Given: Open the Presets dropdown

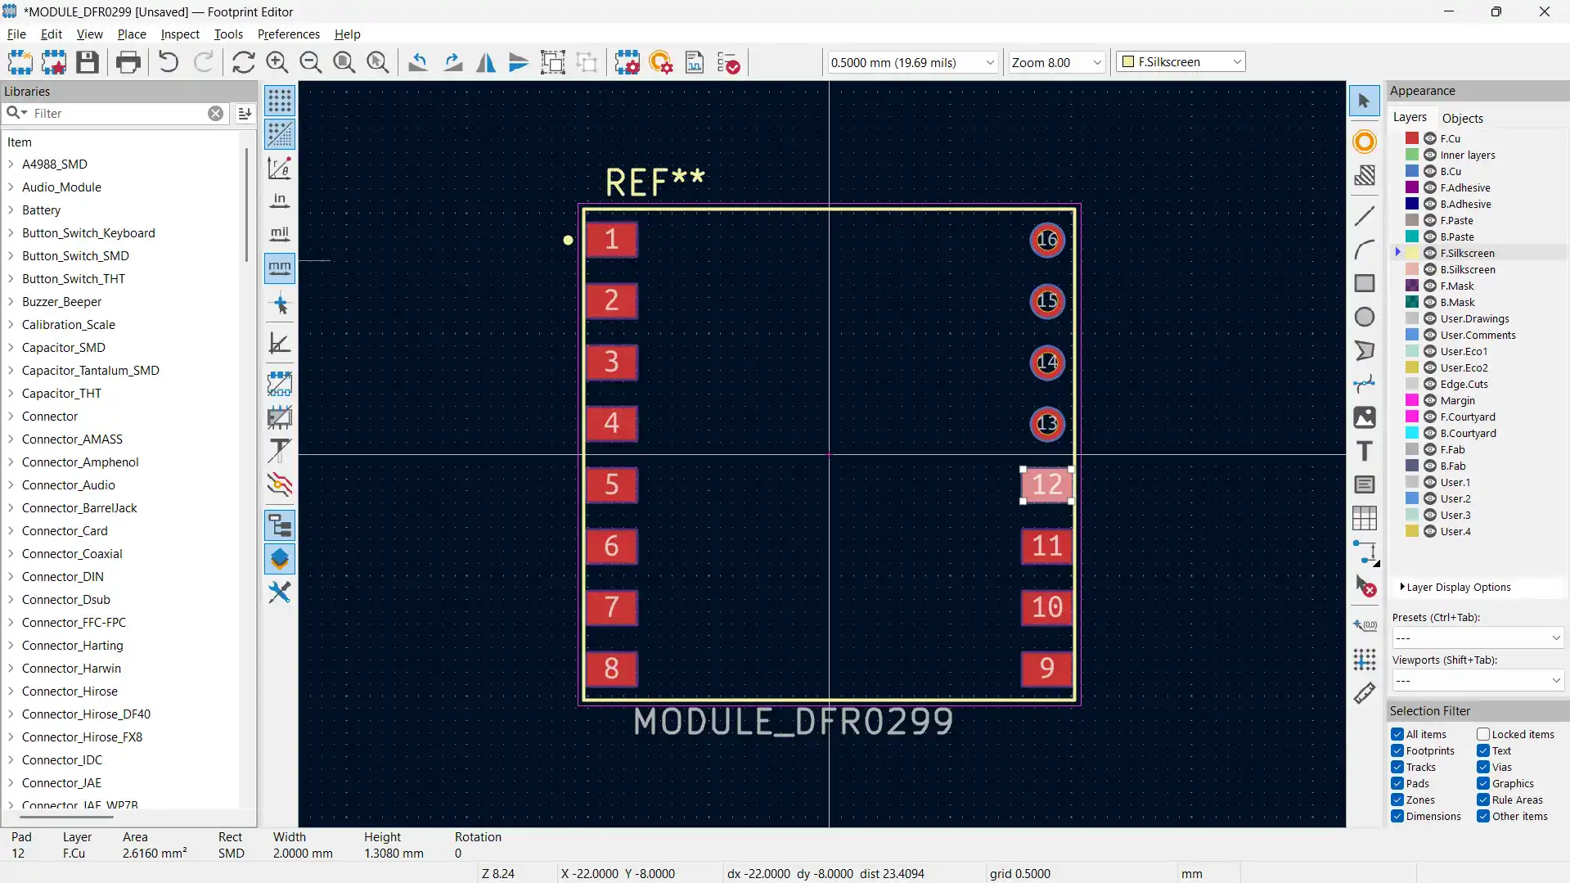Looking at the screenshot, I should coord(1478,637).
